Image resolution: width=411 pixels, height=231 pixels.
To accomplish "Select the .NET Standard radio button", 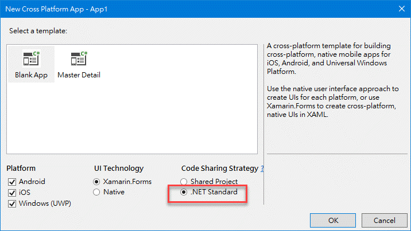I will pos(184,192).
